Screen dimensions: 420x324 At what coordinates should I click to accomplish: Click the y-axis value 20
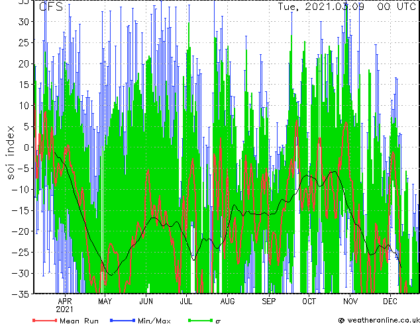(x=25, y=63)
